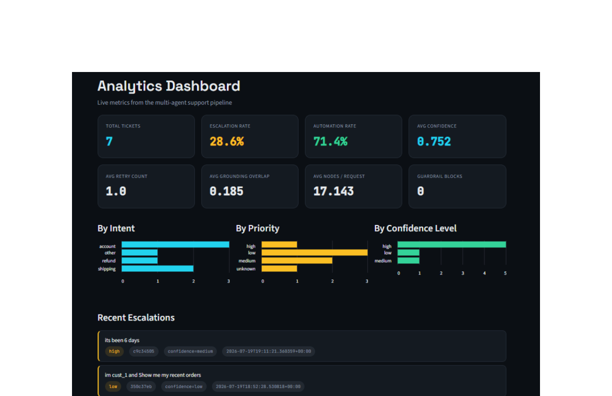This screenshot has width=612, height=396.
Task: Click the timestamp tag 2026-07-19T18:52:28.530818+00:00
Action: (x=258, y=386)
